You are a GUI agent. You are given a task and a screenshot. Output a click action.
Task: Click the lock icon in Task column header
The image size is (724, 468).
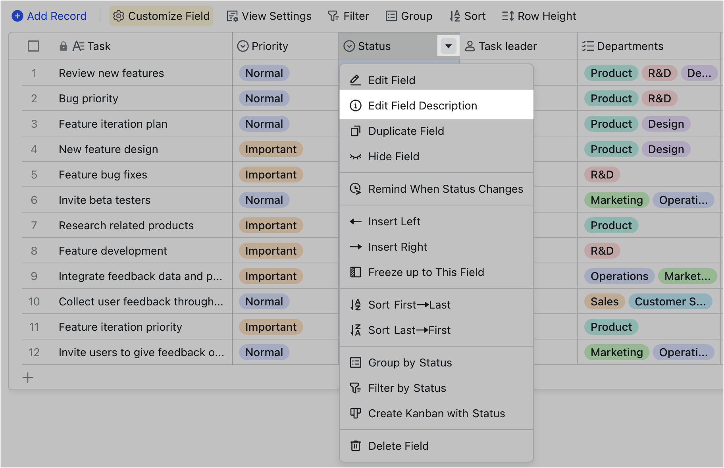pos(64,46)
